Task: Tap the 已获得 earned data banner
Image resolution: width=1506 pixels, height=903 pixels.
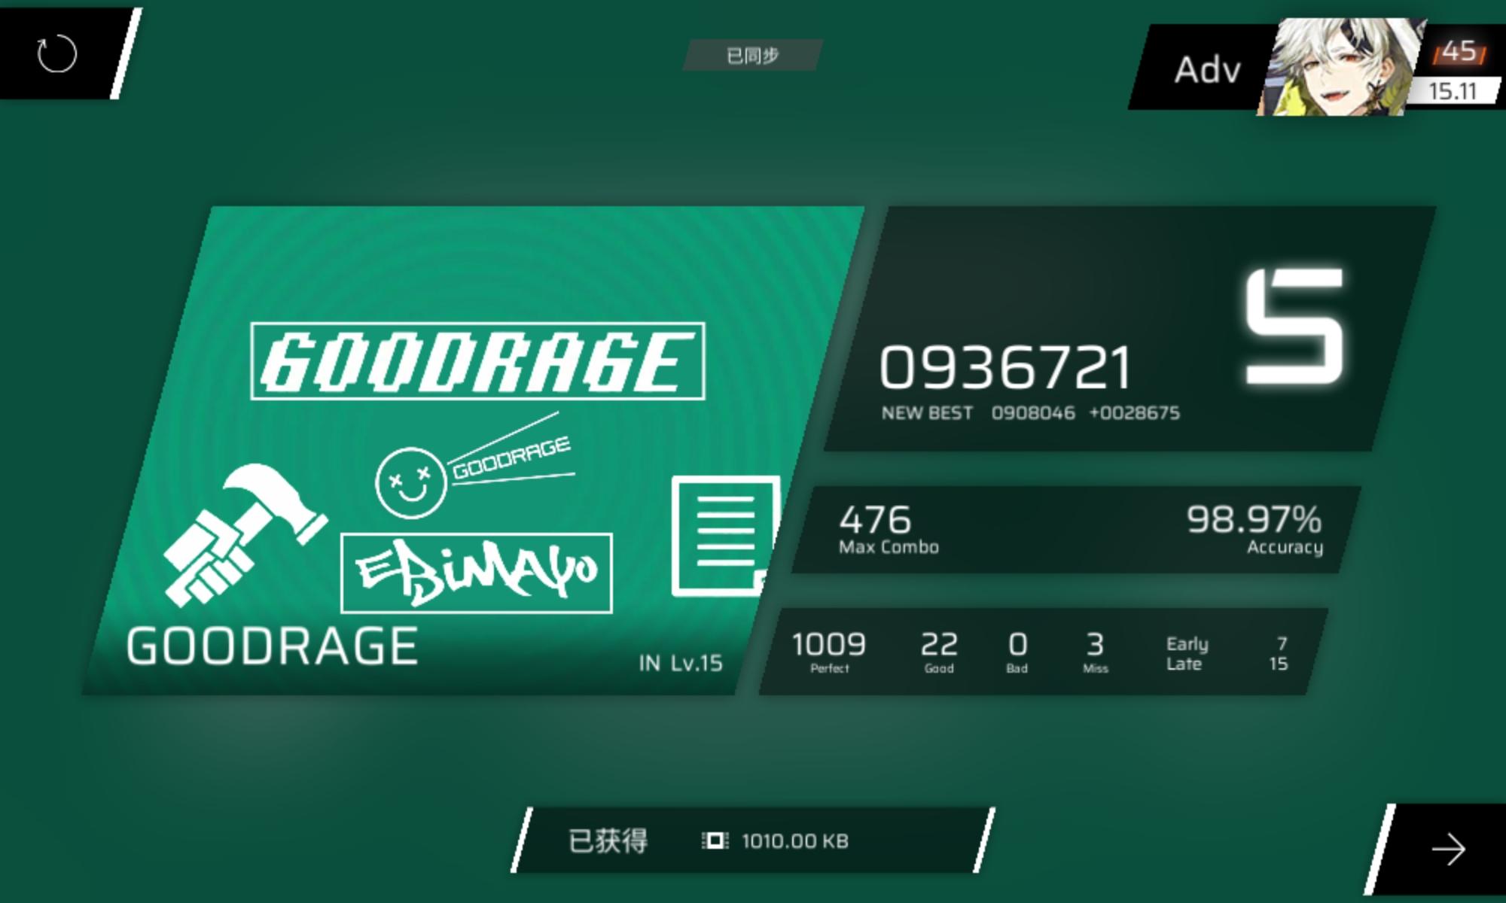Action: click(x=608, y=841)
